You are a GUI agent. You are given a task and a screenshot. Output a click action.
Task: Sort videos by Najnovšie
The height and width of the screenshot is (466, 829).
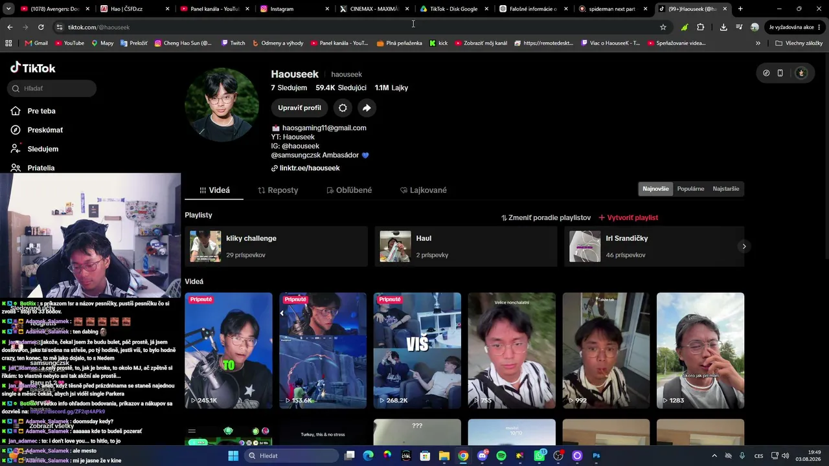click(x=655, y=189)
